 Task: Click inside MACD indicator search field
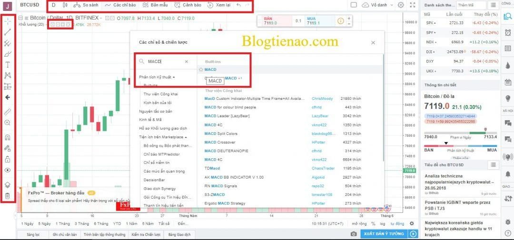166,61
